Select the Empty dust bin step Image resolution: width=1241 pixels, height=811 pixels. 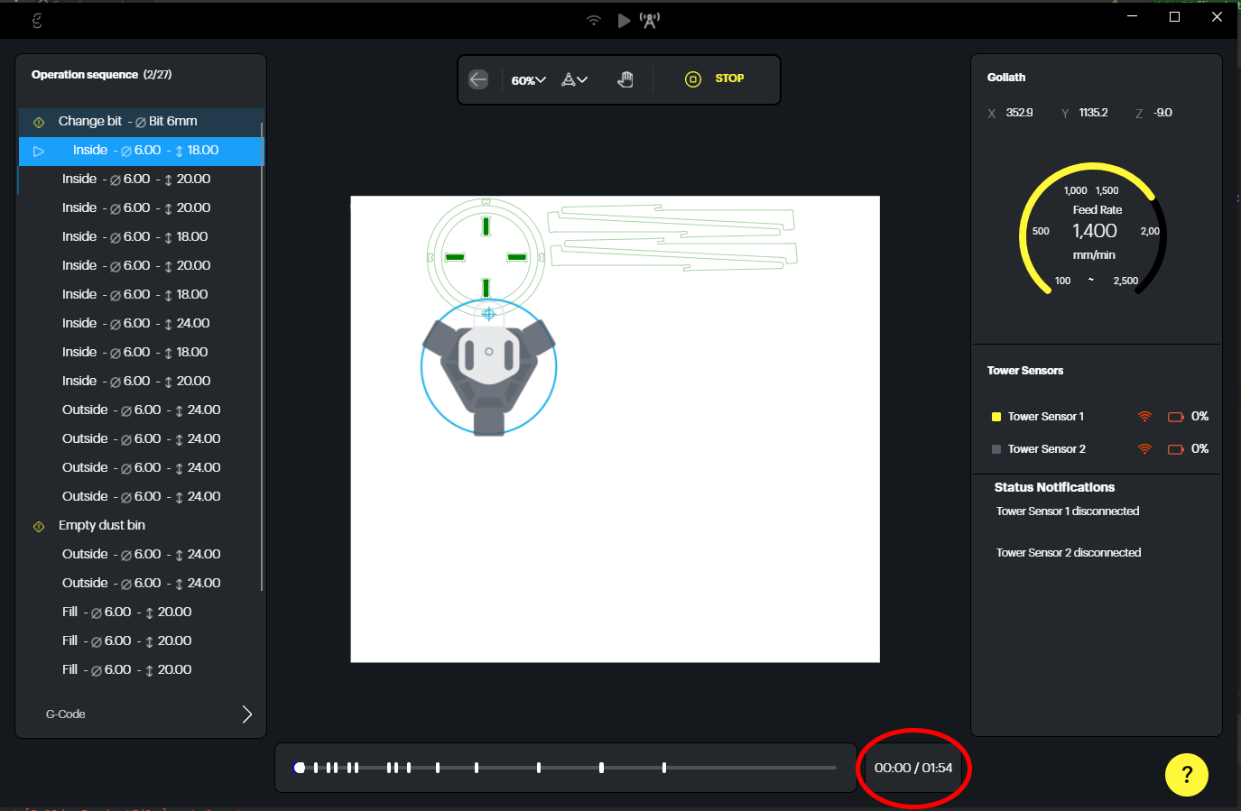point(101,525)
